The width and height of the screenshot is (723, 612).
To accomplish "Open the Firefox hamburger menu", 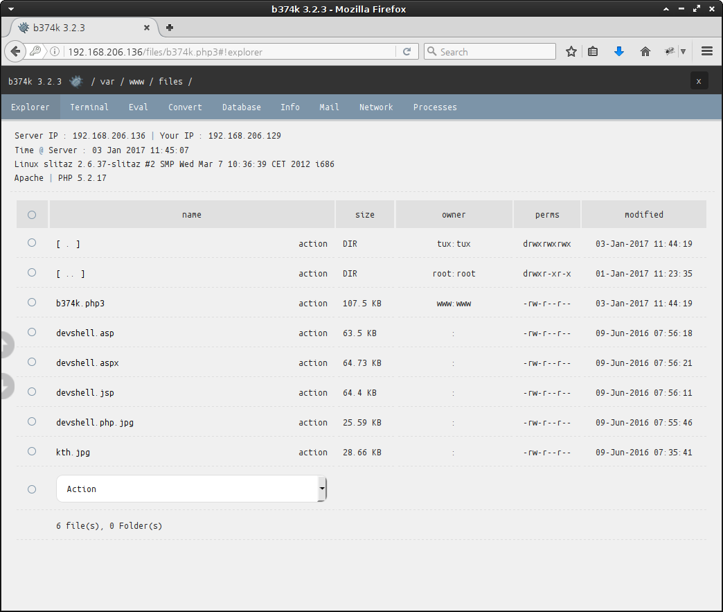I will 707,51.
